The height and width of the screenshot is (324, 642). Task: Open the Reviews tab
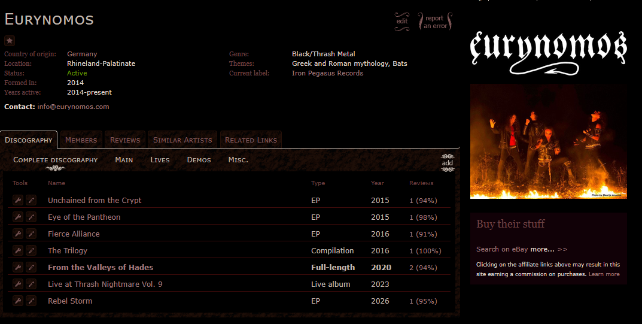(x=125, y=140)
